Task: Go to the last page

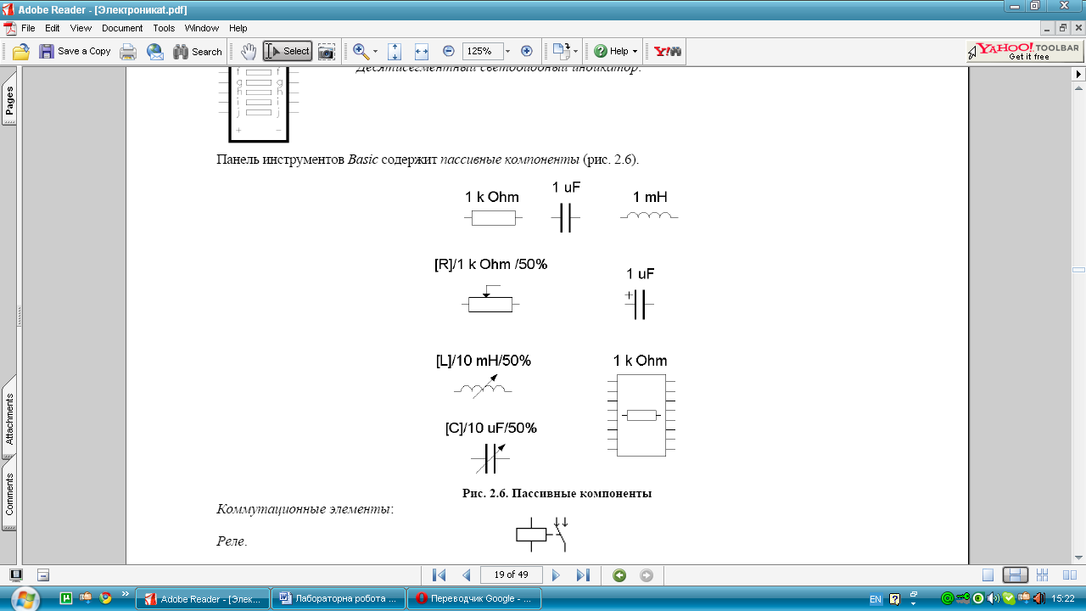Action: tap(583, 575)
